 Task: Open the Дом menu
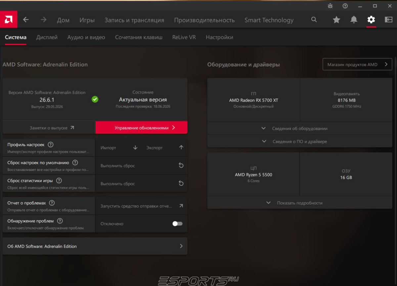63,20
